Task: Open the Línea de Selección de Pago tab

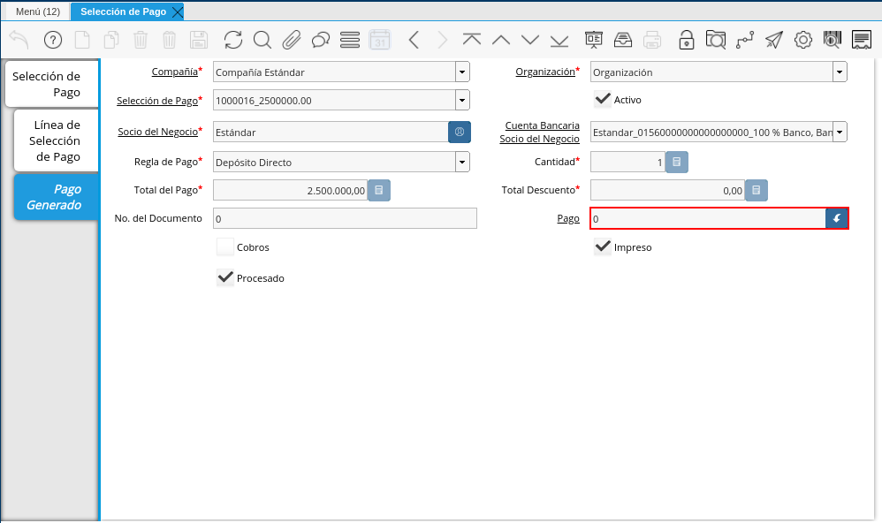Action: [56, 140]
